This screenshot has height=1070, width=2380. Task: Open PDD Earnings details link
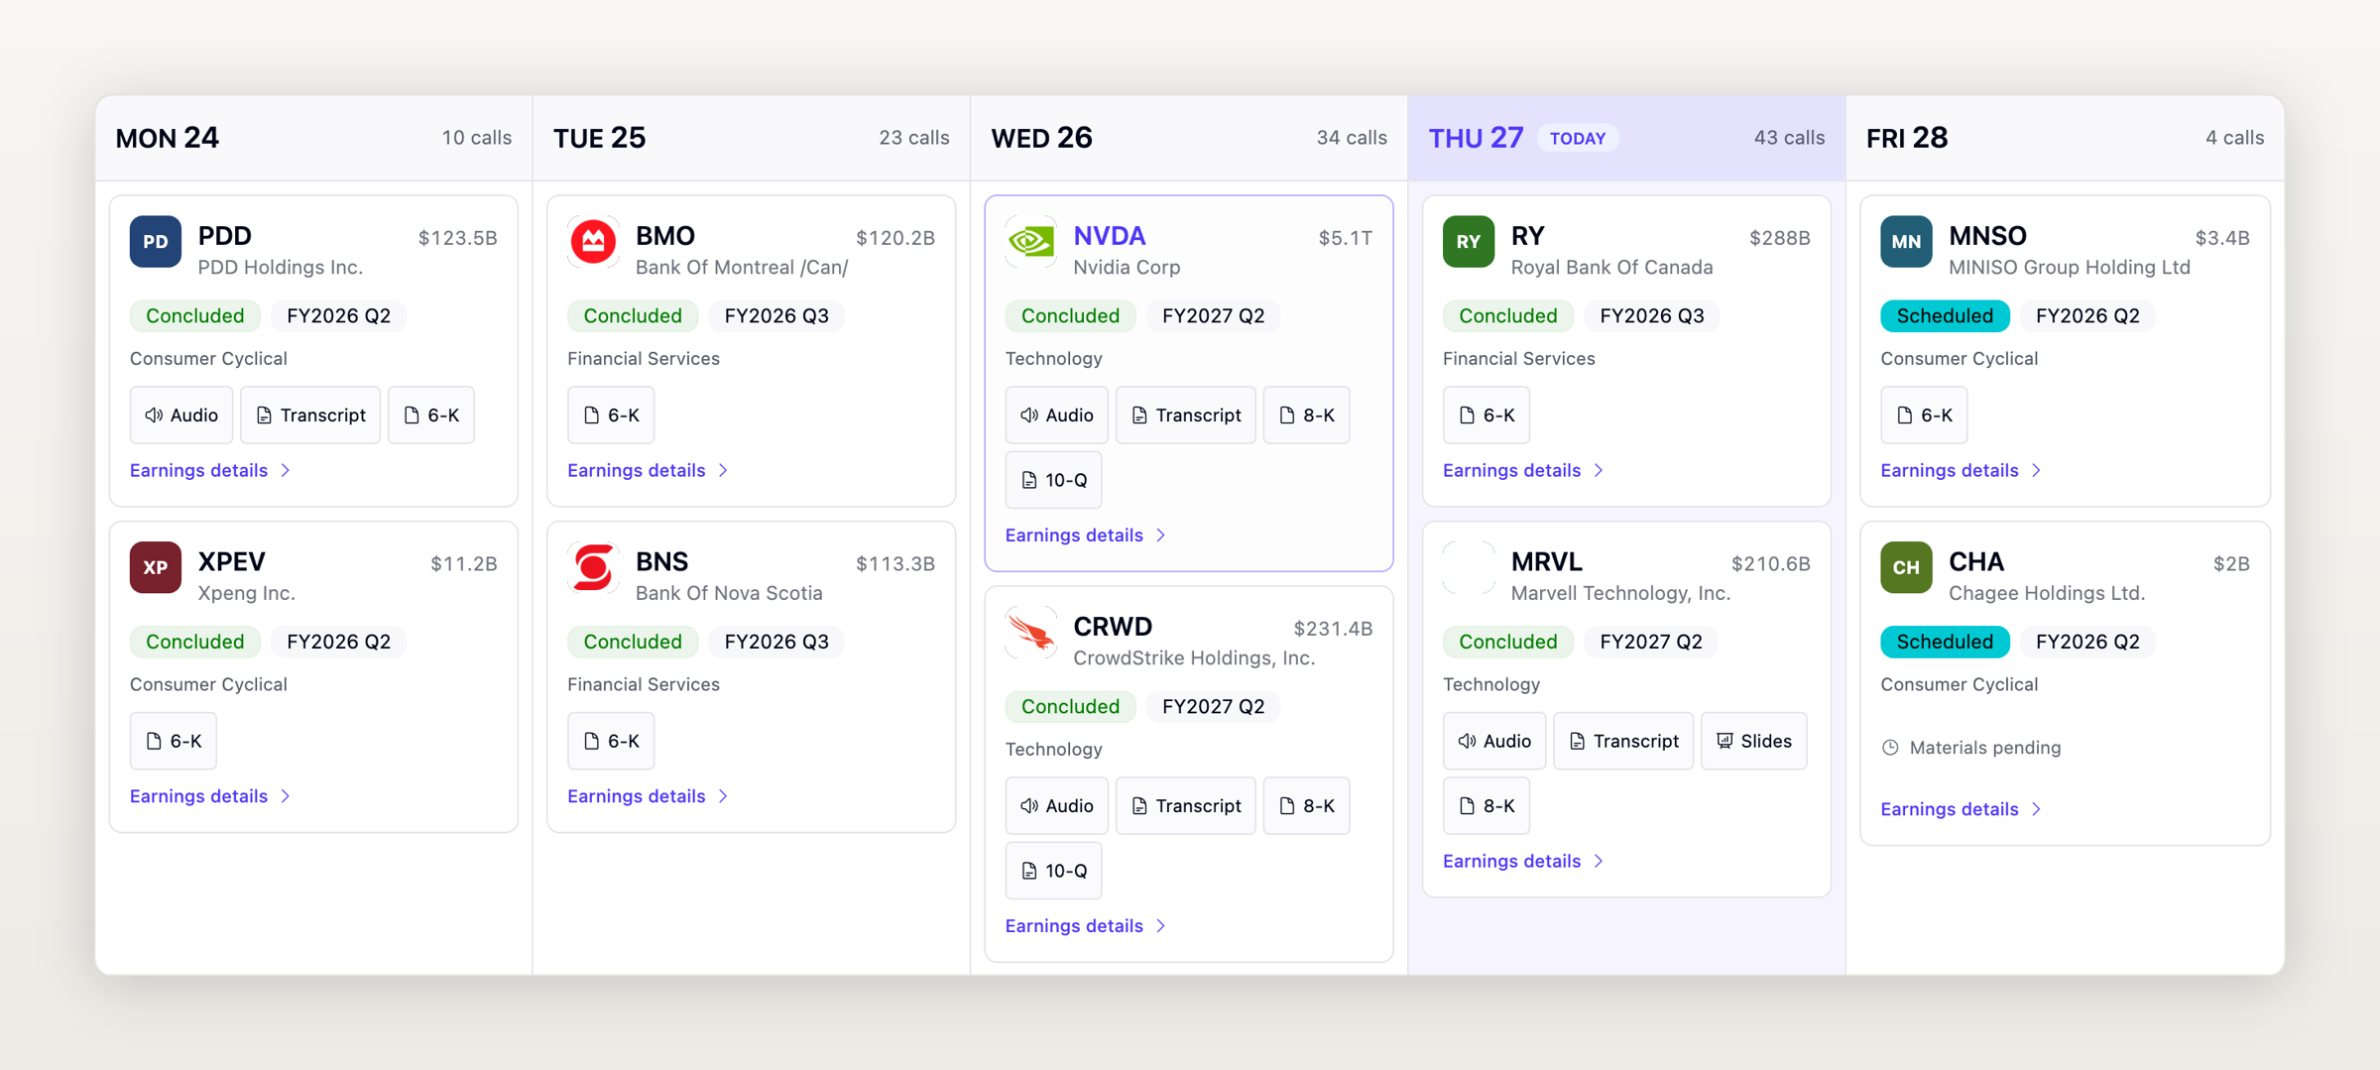click(210, 470)
